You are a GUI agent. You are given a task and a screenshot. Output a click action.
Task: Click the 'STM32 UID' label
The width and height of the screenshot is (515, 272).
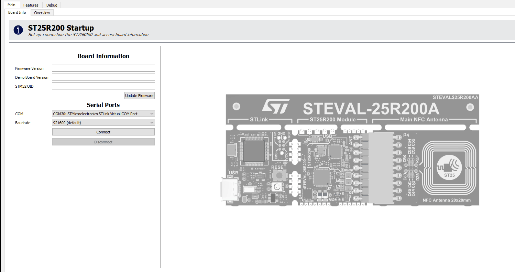click(24, 86)
